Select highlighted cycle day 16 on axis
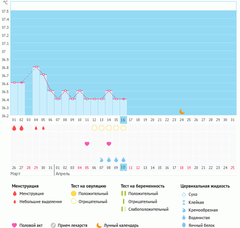 click(x=123, y=120)
